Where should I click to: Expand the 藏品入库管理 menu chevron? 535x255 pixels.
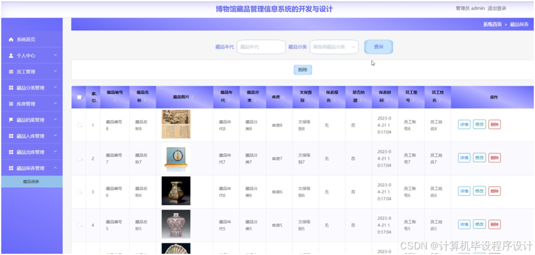(x=55, y=136)
